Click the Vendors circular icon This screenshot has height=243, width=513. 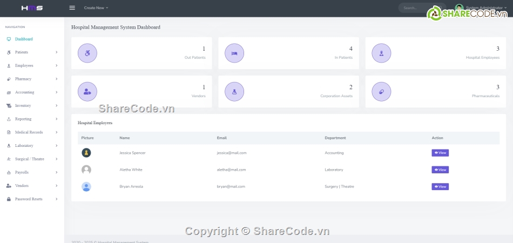87,92
